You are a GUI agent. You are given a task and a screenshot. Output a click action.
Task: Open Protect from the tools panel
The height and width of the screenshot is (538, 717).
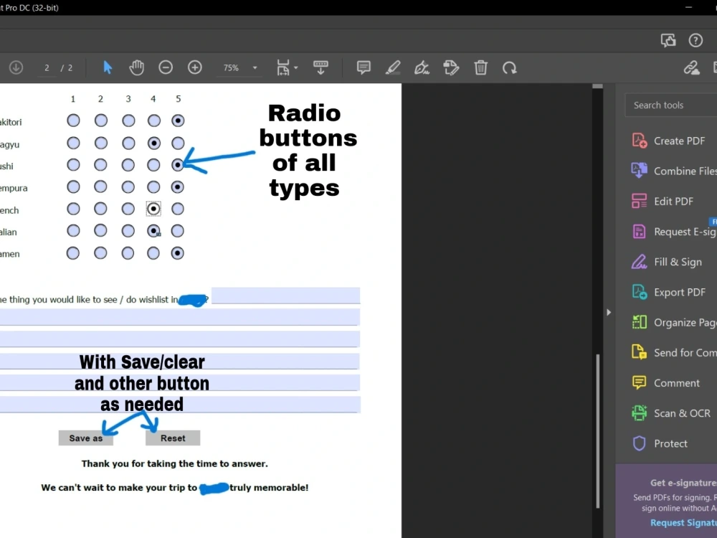[x=668, y=443]
